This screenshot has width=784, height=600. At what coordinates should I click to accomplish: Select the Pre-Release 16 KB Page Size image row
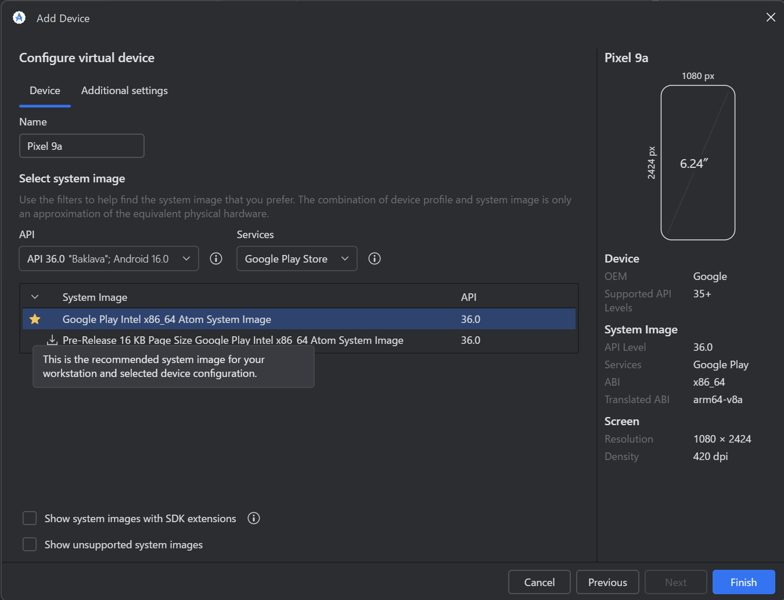[x=299, y=340]
